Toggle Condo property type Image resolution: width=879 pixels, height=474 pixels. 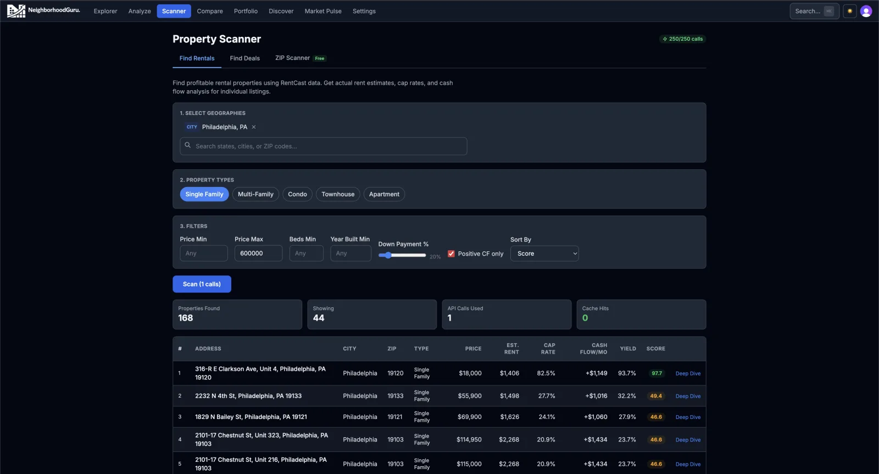[x=297, y=194]
